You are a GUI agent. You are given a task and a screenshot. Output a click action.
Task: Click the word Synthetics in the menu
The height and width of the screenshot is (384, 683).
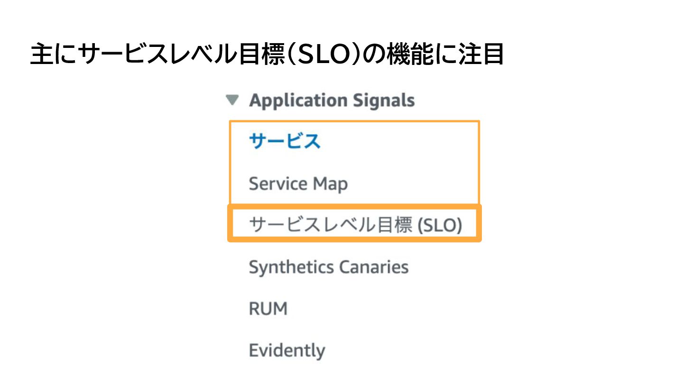click(286, 267)
